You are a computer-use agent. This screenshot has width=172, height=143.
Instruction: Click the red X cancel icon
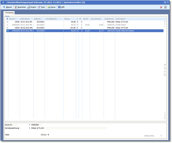point(161,7)
